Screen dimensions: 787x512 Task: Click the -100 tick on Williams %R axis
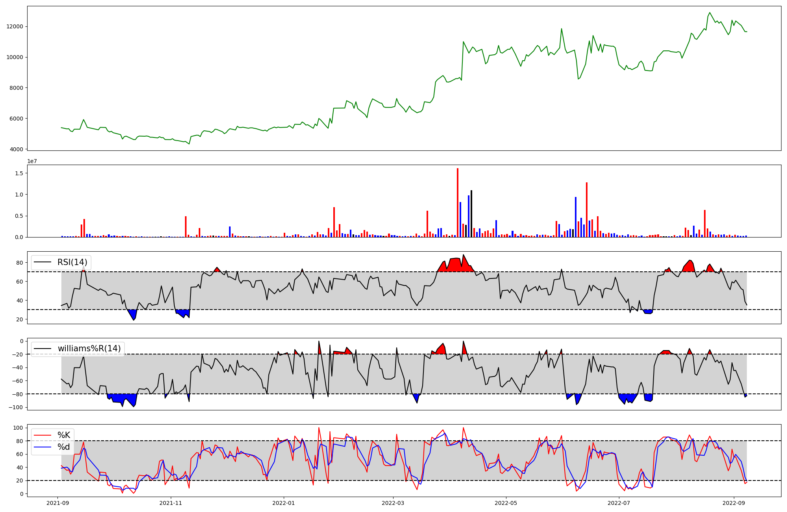coord(16,407)
